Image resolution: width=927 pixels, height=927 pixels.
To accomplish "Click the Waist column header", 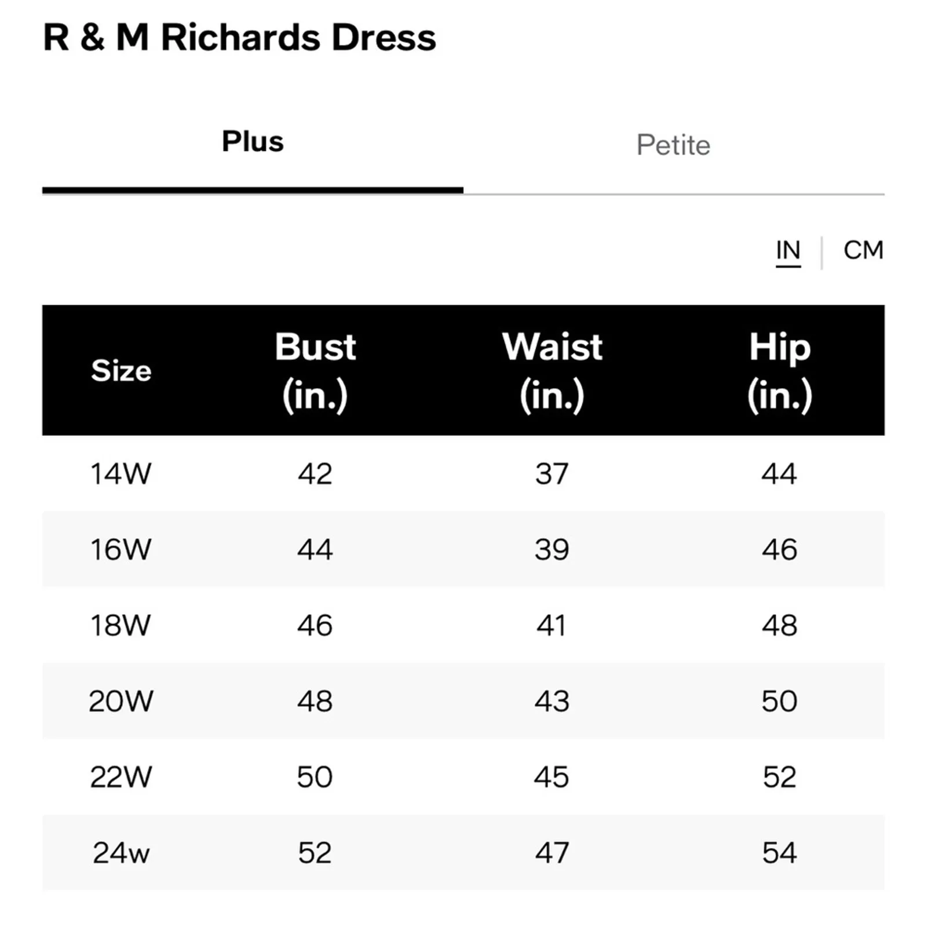I will point(552,370).
